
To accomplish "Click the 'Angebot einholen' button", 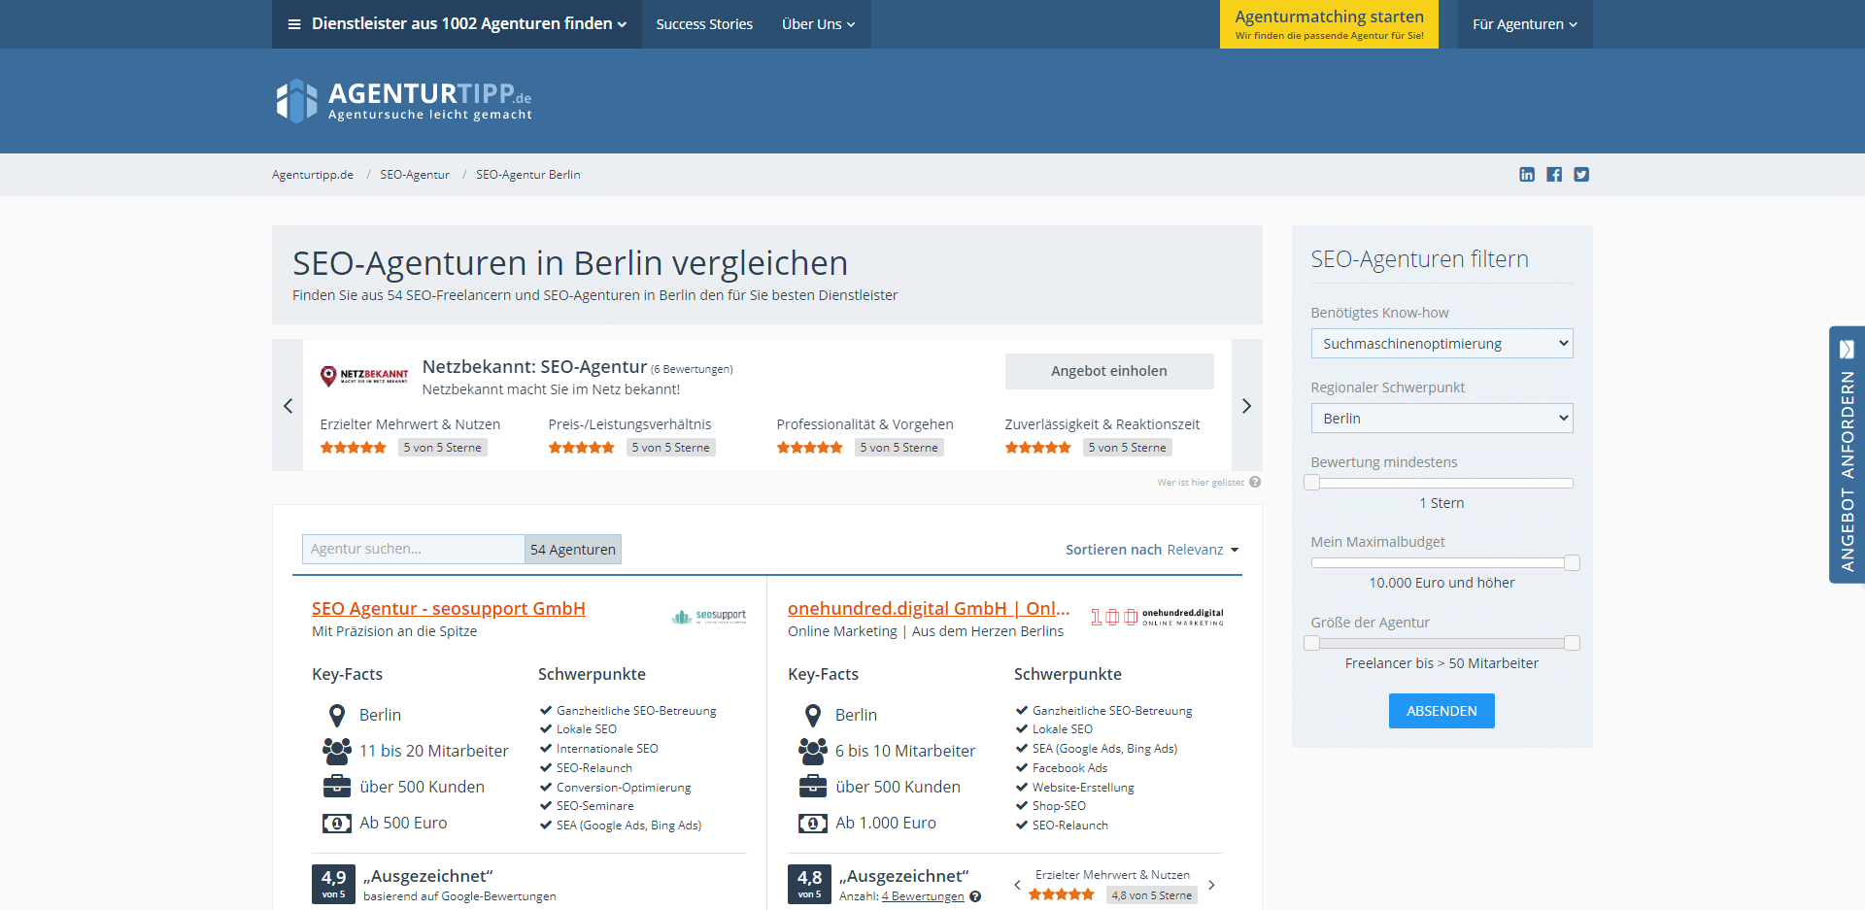I will pos(1108,371).
